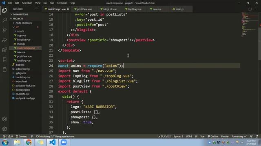The height and width of the screenshot is (146, 261).
Task: Select mainCompo.vue in the explorer
Action: (x=26, y=48)
